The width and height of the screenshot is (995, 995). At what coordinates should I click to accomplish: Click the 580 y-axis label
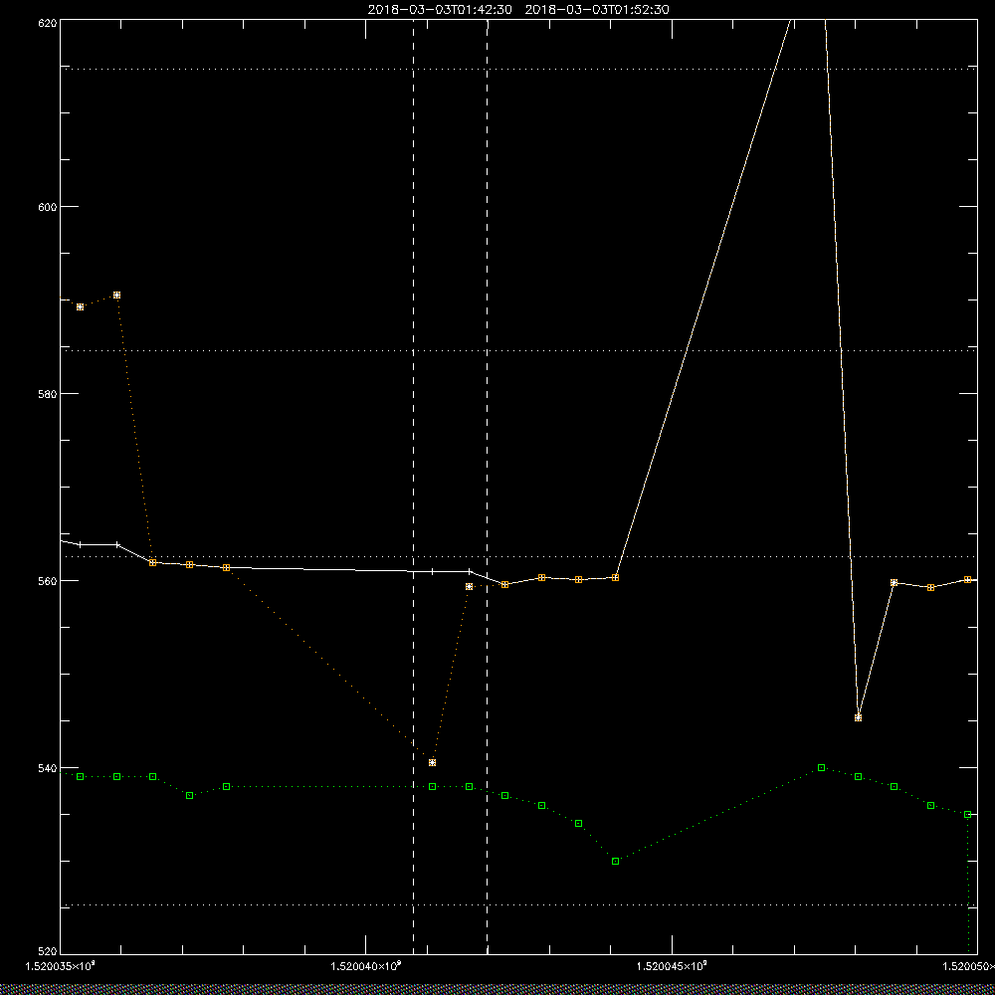(48, 393)
